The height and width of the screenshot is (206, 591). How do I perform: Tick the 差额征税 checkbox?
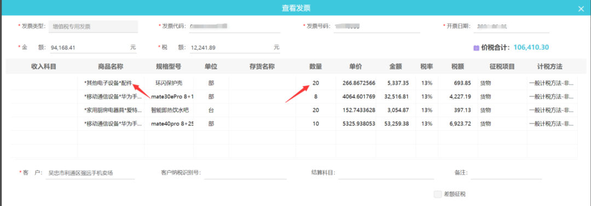coord(438,194)
